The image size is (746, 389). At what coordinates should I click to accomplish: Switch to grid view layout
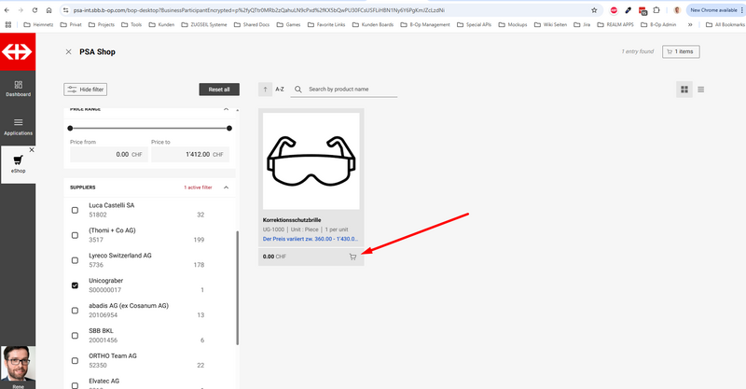point(684,90)
